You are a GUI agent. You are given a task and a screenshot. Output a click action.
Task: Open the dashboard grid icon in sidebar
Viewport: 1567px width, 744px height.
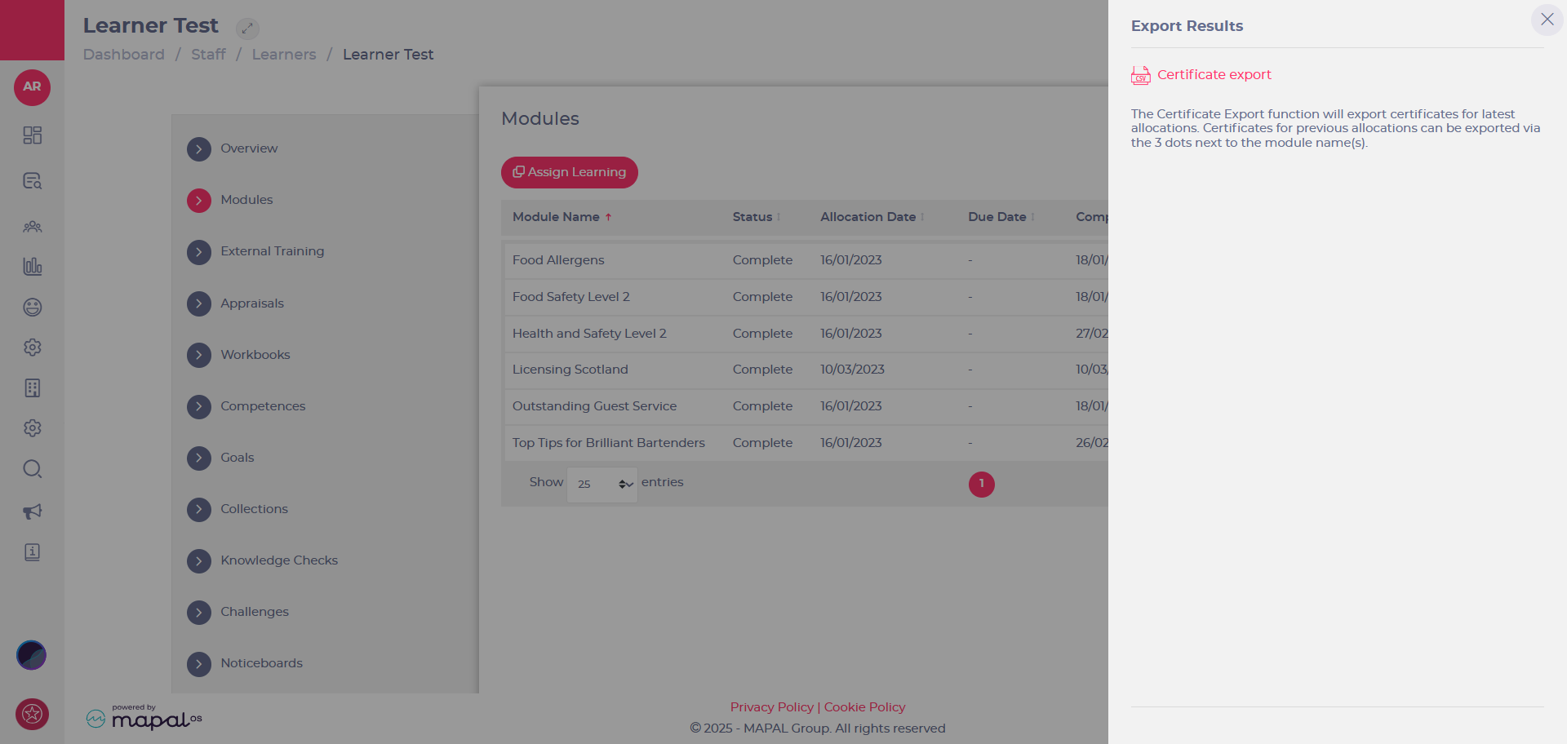coord(32,135)
